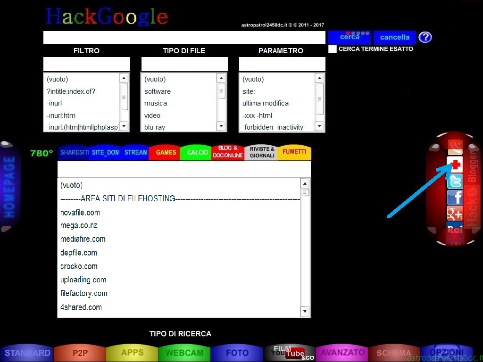Click filehosting list scroll up arrow
Viewport: 483px width, 362px height.
(x=305, y=184)
